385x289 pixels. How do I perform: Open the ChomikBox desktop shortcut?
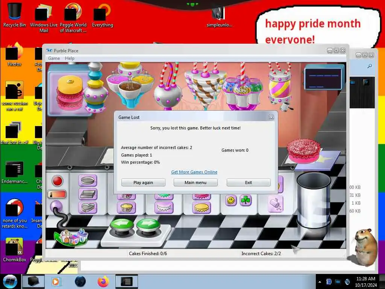click(15, 249)
